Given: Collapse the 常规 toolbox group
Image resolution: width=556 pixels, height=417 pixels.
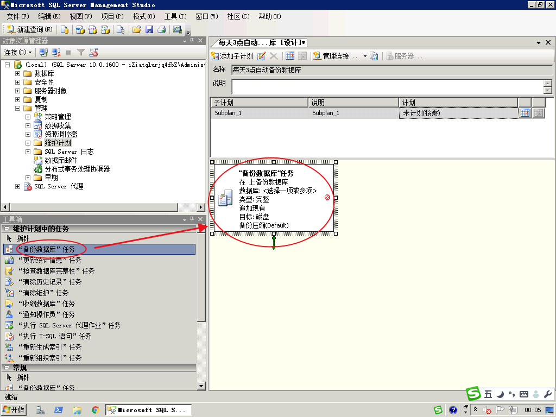Looking at the screenshot, I should coord(7,368).
